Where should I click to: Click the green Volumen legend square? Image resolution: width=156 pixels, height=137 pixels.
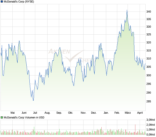(2, 117)
